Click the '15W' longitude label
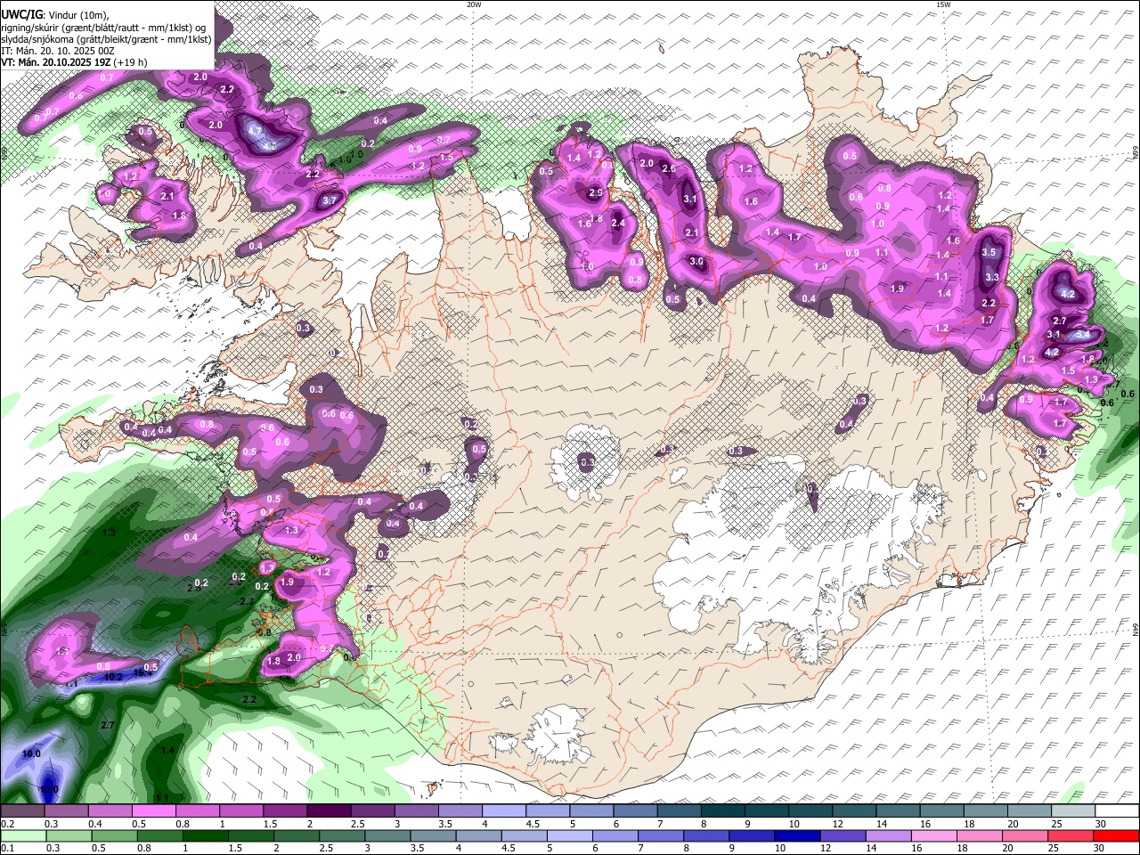The image size is (1140, 855). pyautogui.click(x=943, y=4)
